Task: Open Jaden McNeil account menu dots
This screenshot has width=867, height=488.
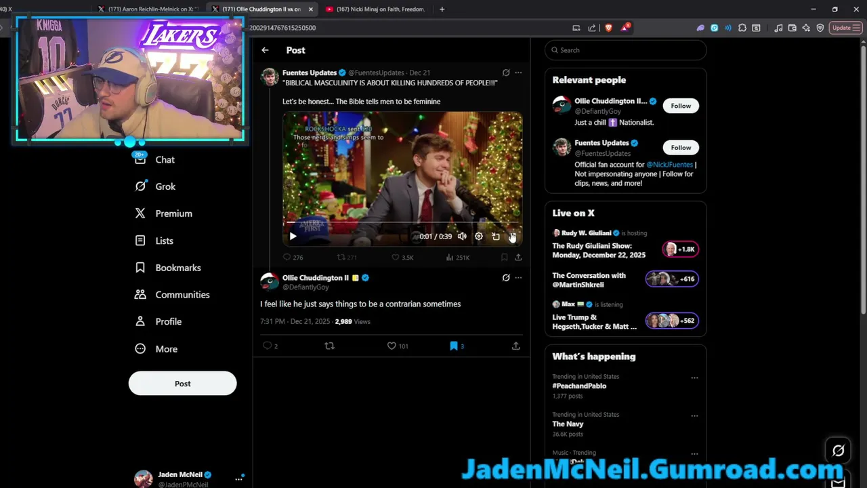Action: click(238, 479)
